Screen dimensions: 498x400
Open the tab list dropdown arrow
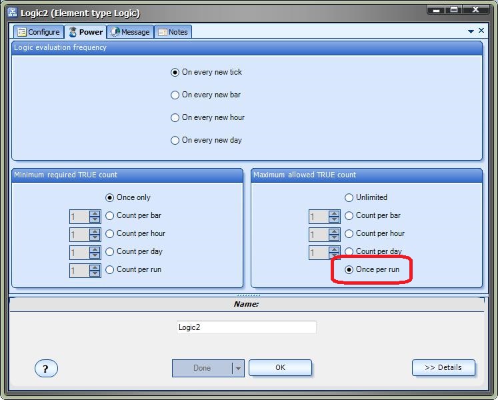point(471,31)
